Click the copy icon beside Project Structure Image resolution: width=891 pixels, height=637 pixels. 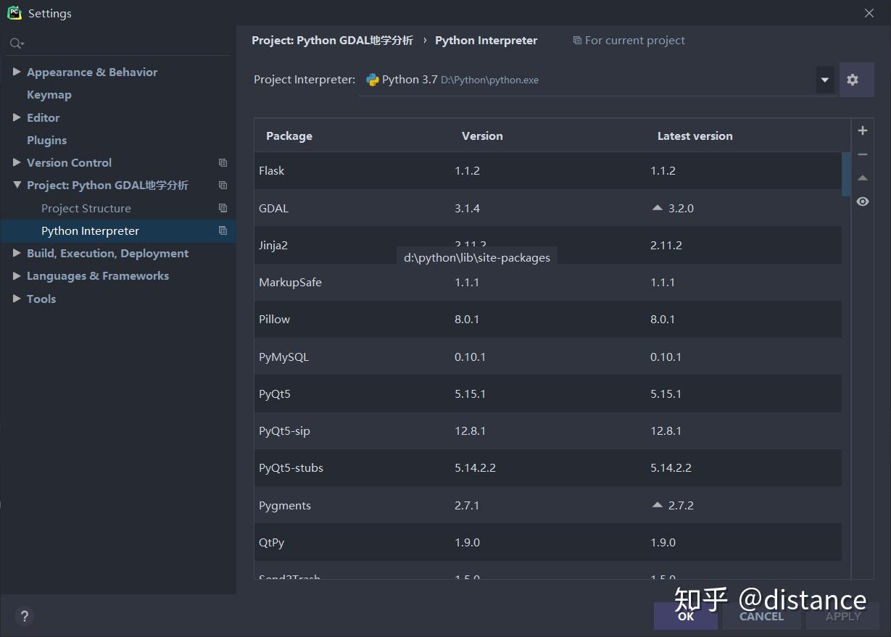coord(223,209)
